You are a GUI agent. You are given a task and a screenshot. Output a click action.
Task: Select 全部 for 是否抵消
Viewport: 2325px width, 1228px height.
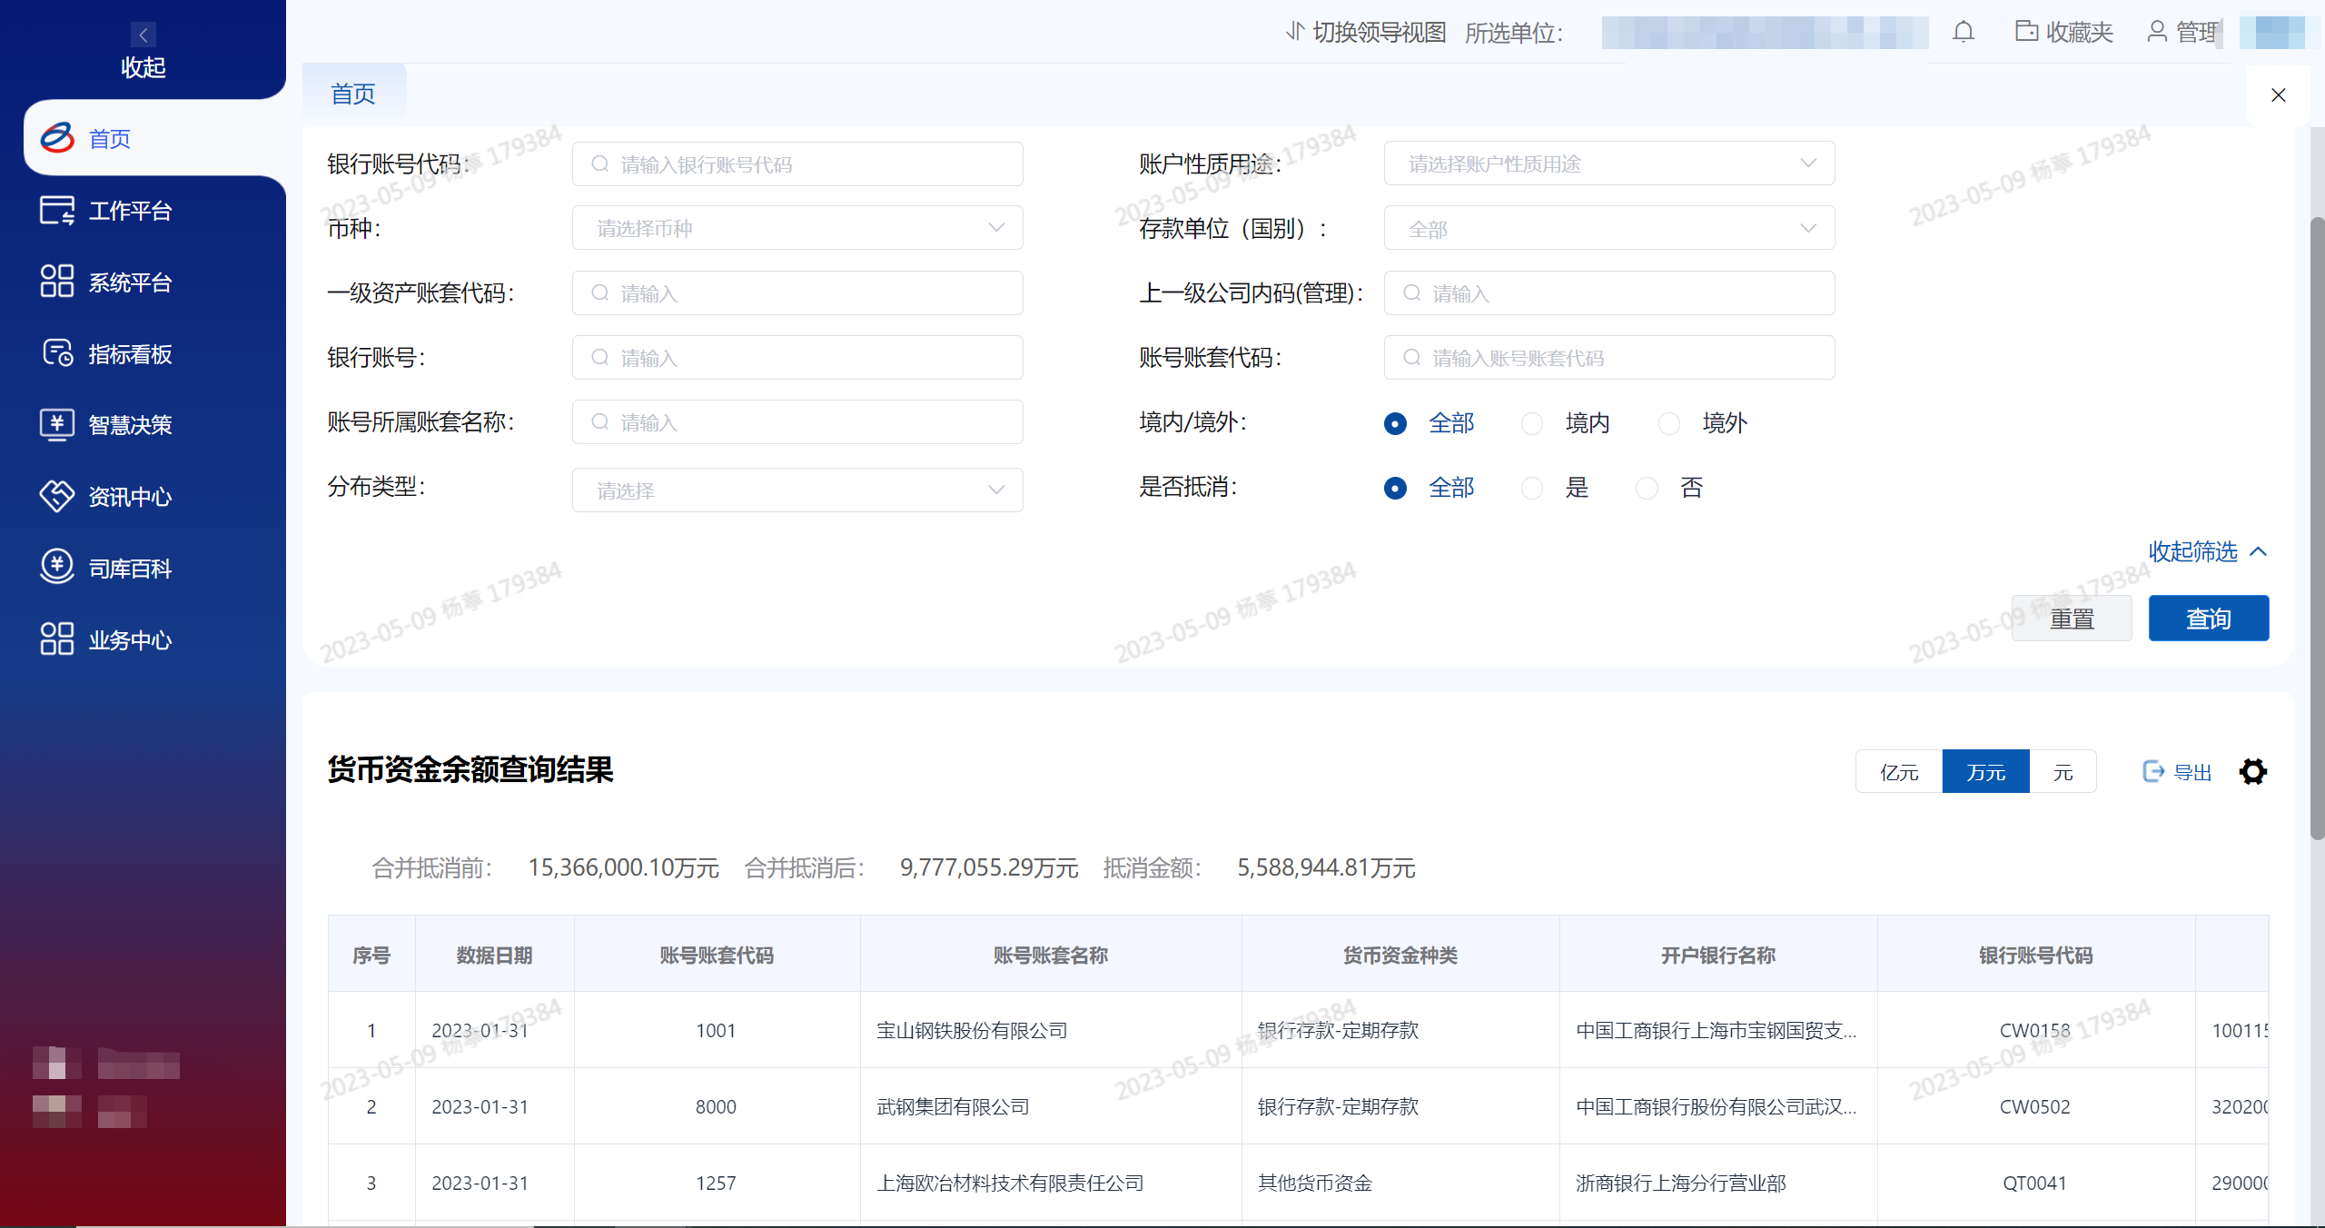click(1395, 488)
